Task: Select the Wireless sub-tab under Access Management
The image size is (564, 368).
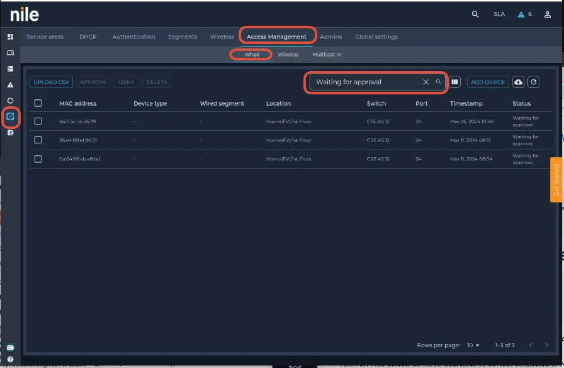Action: coord(288,55)
